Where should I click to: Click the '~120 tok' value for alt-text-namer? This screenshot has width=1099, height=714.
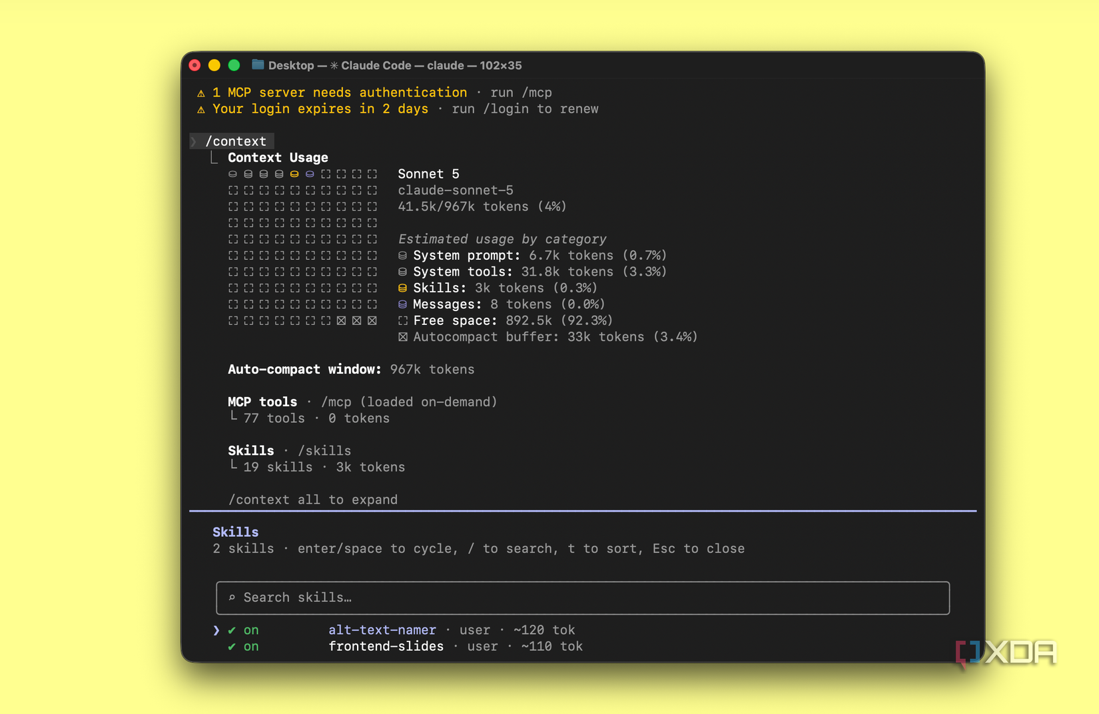coord(544,630)
